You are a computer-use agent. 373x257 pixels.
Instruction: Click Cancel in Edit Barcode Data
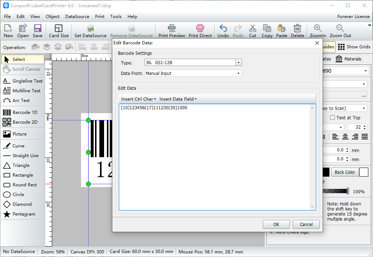click(x=306, y=224)
